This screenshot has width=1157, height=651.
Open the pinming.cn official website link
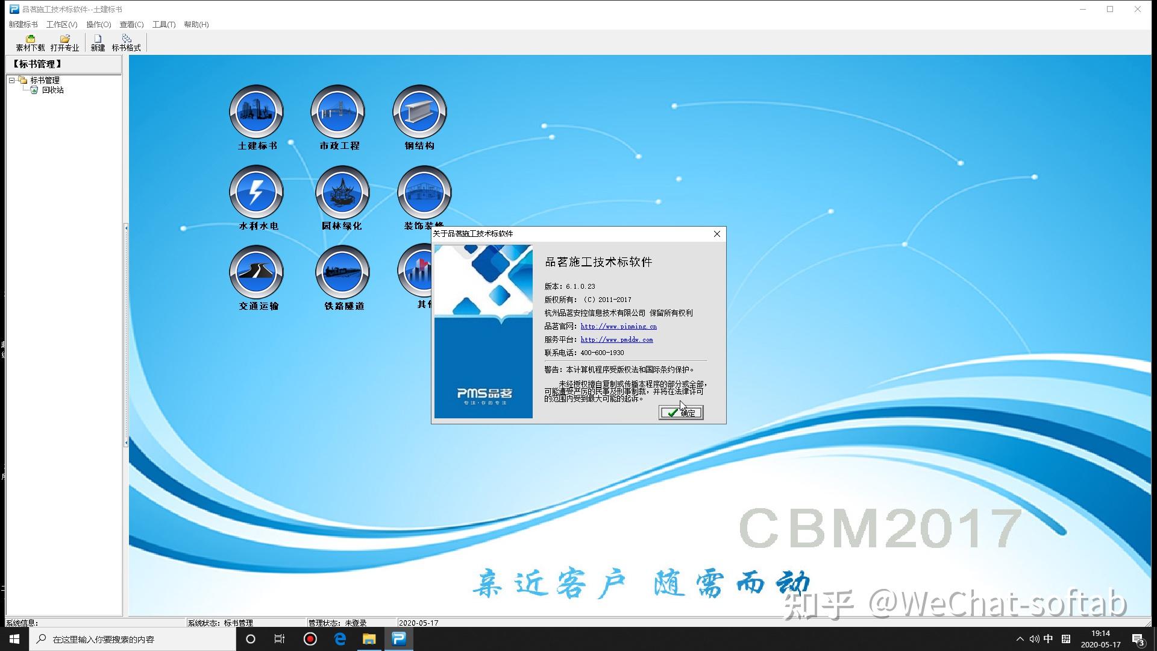[618, 326]
